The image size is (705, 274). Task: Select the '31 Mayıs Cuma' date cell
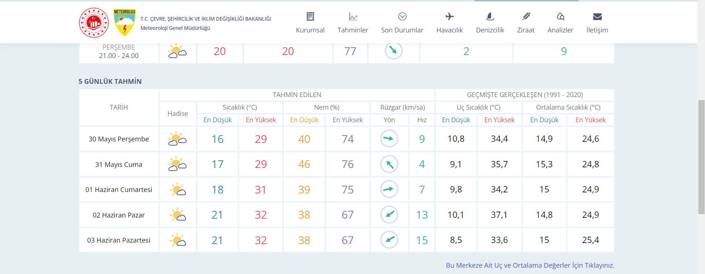coord(119,164)
